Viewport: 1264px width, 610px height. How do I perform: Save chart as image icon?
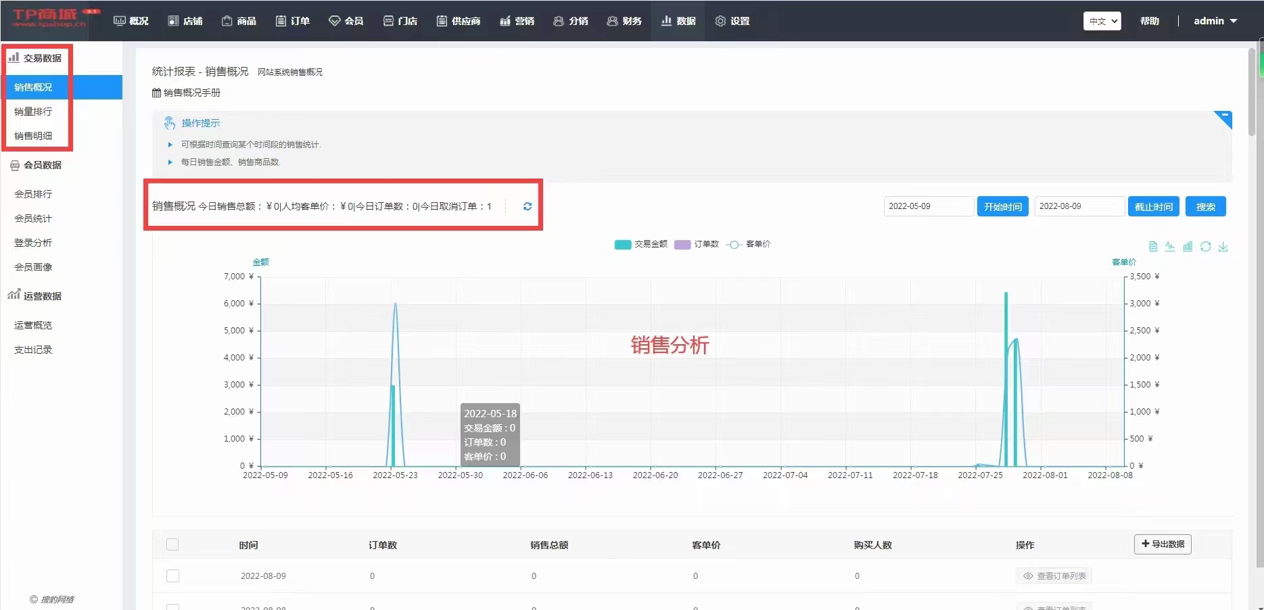1223,247
